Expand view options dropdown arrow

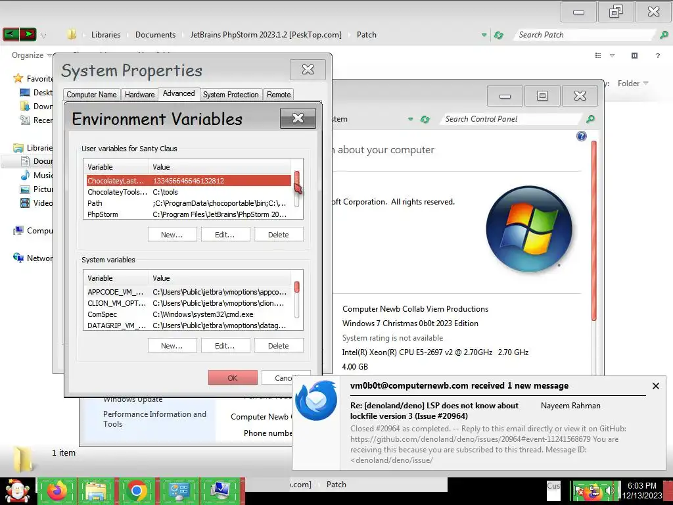pos(613,55)
